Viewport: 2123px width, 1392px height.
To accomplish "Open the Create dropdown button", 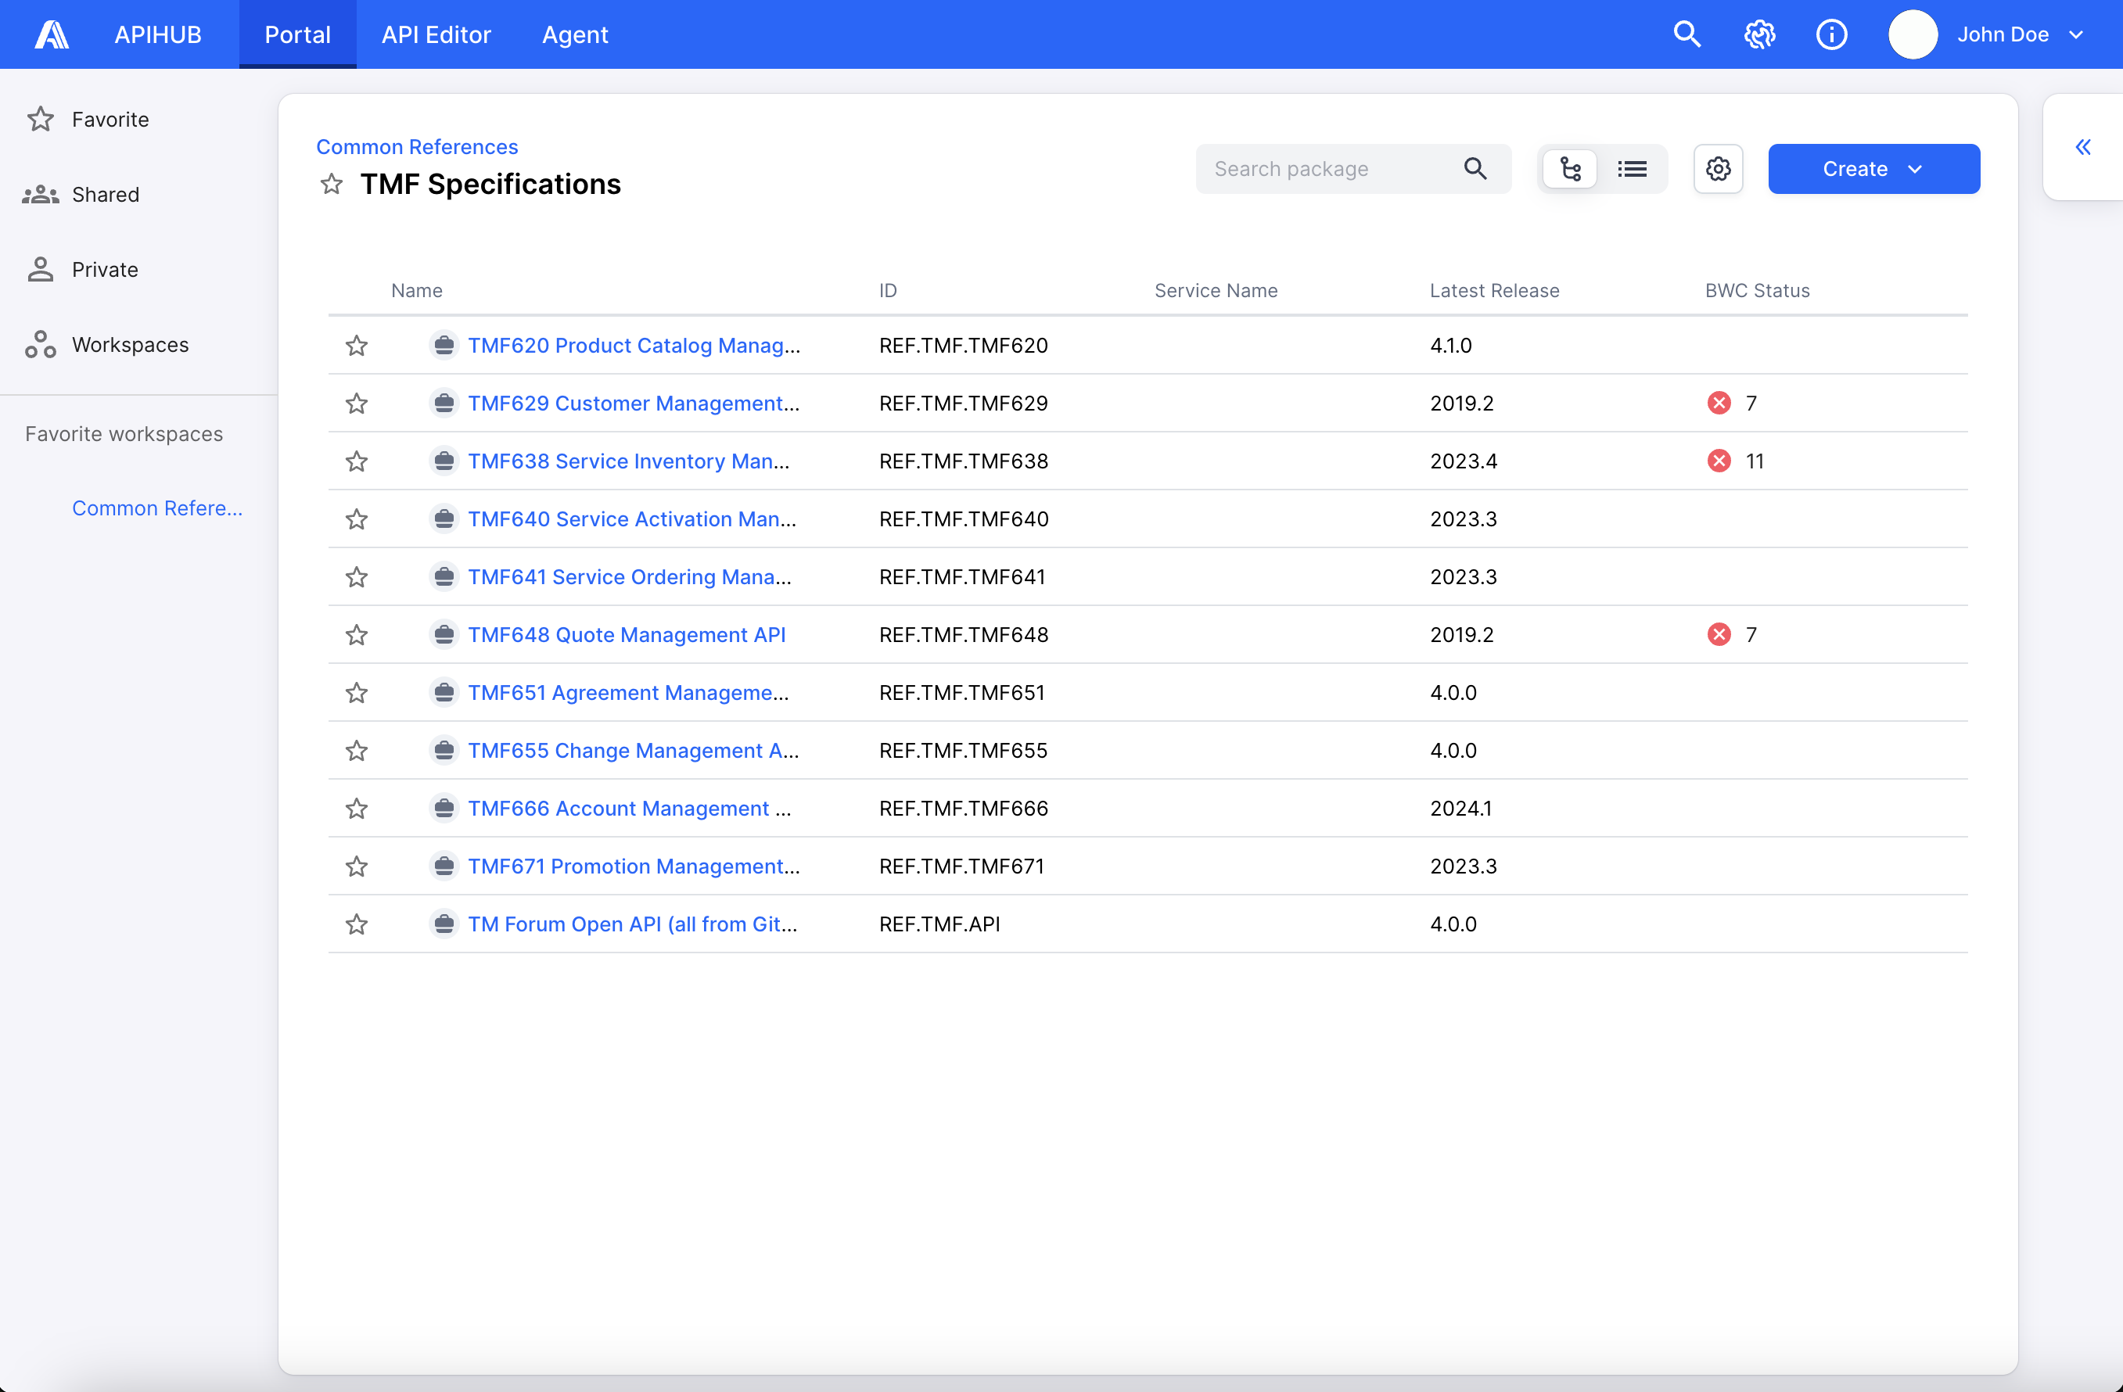I will click(1874, 169).
